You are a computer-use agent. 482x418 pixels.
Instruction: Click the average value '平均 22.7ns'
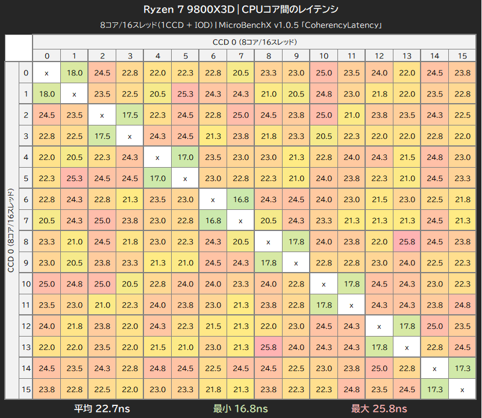tap(102, 408)
